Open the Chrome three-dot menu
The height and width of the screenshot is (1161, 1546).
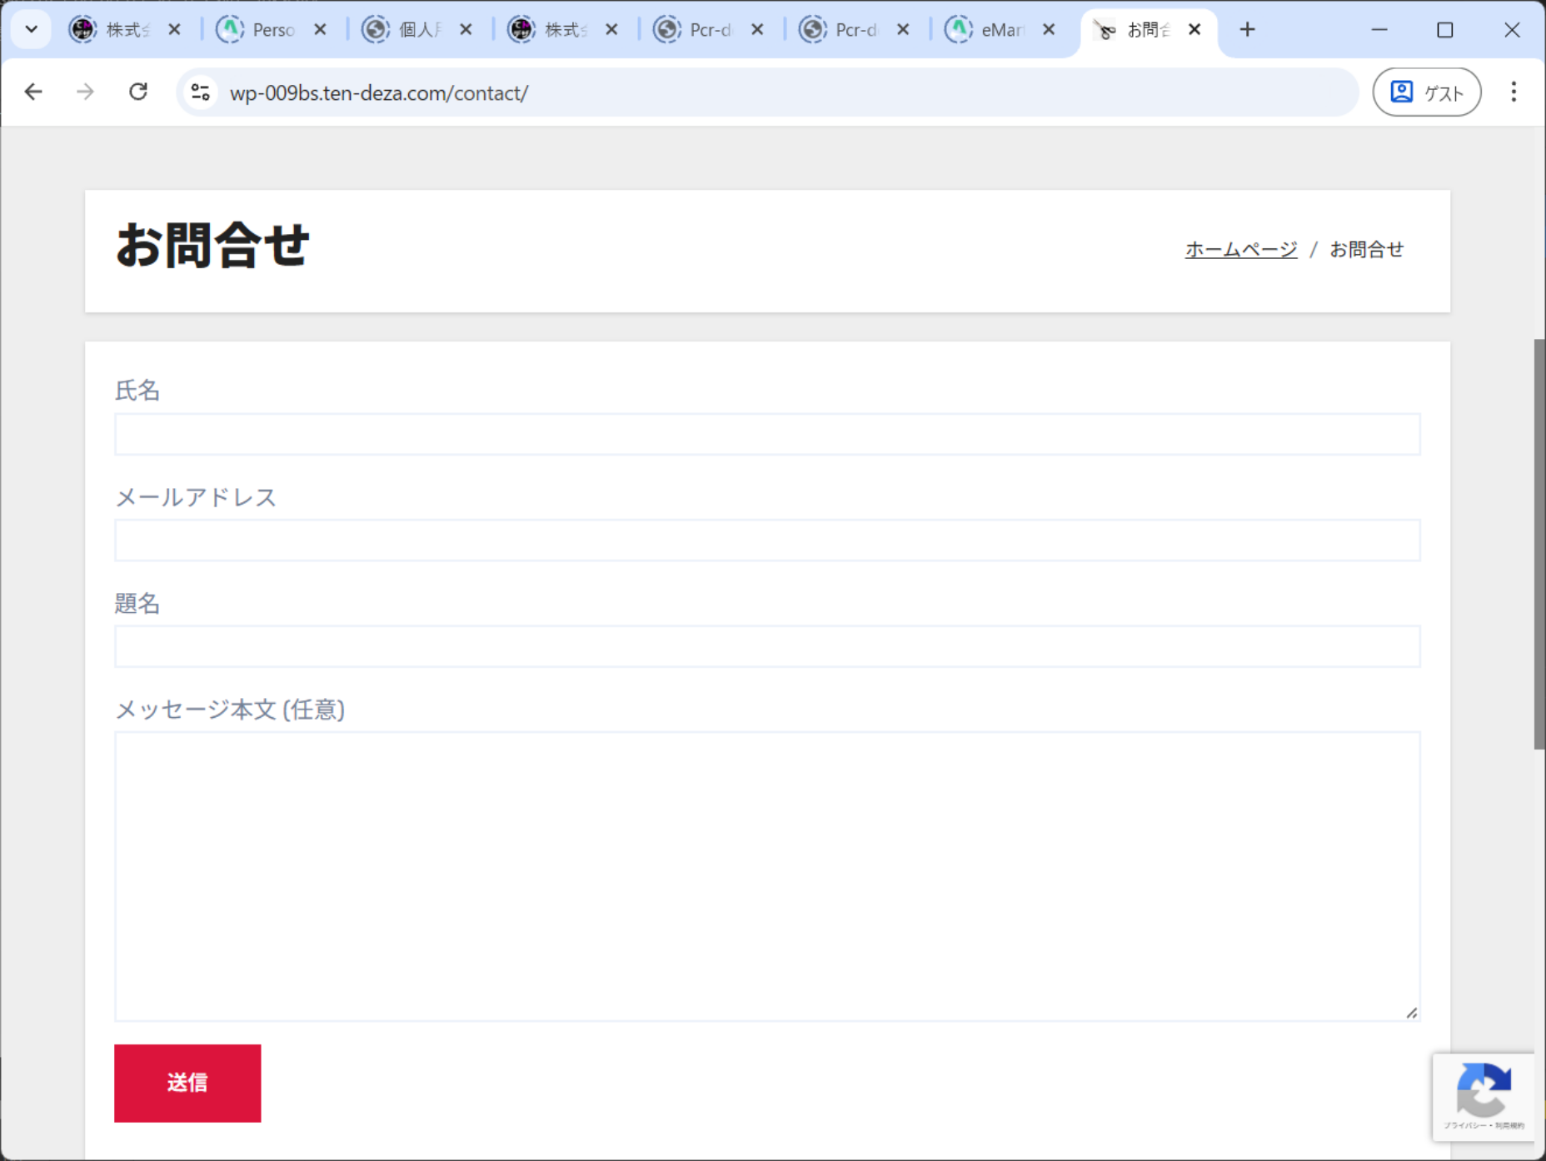click(1514, 92)
